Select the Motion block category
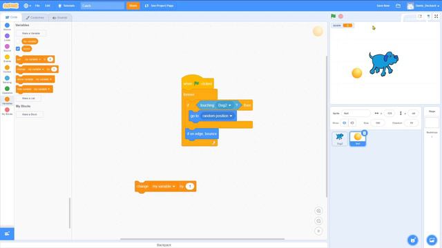442x248 pixels. point(7,27)
